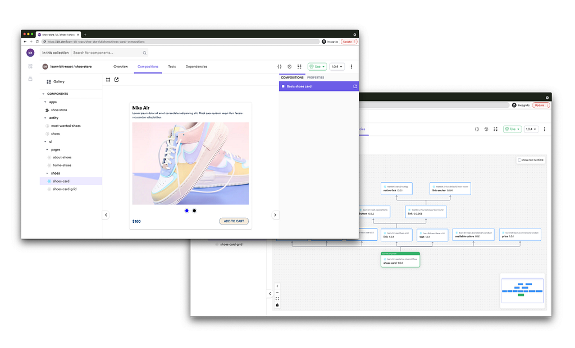Collapse the shoes folder in the tree

click(47, 173)
